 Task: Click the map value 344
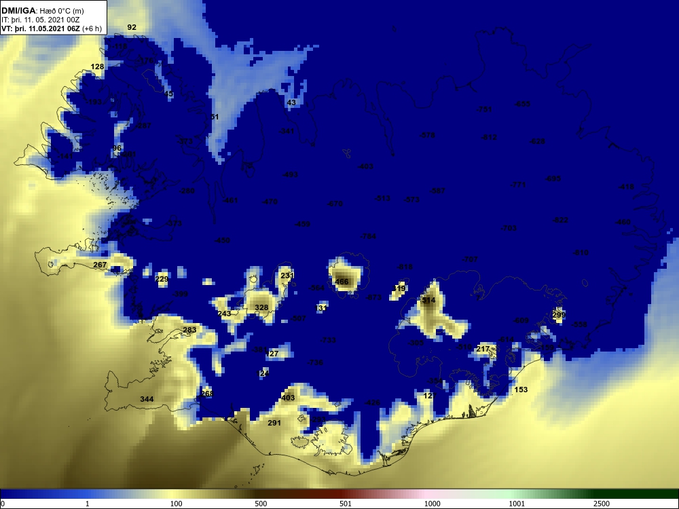pyautogui.click(x=147, y=399)
